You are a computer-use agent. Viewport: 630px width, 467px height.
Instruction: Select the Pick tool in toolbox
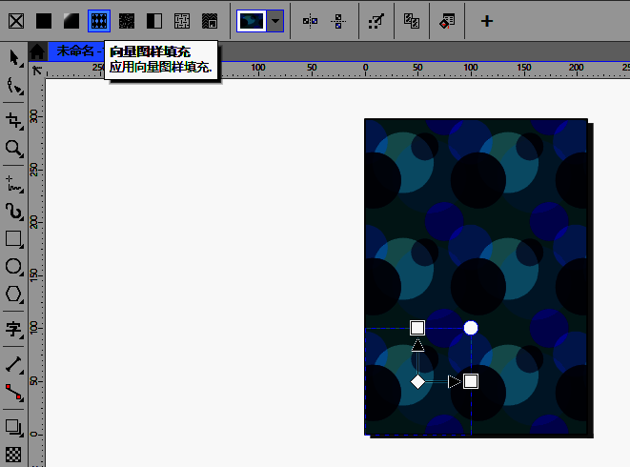(14, 58)
